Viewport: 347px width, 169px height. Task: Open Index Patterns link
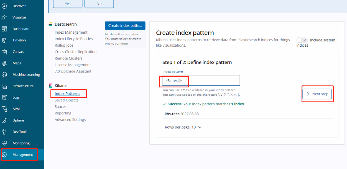tap(67, 94)
